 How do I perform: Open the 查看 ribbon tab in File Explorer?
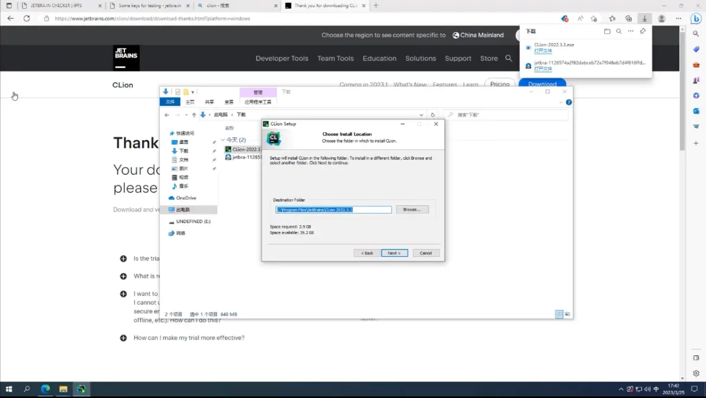tap(229, 102)
